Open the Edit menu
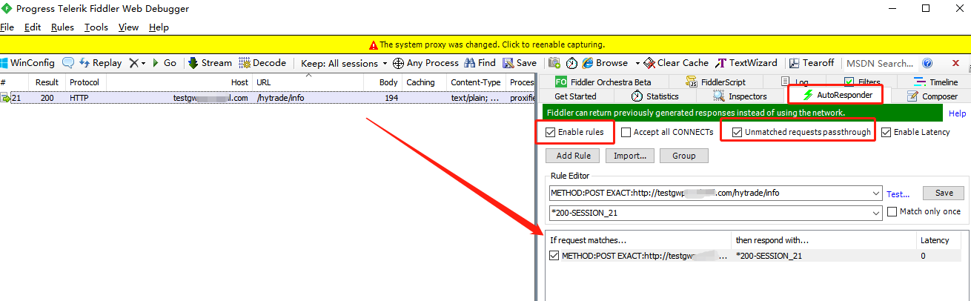 click(x=33, y=27)
